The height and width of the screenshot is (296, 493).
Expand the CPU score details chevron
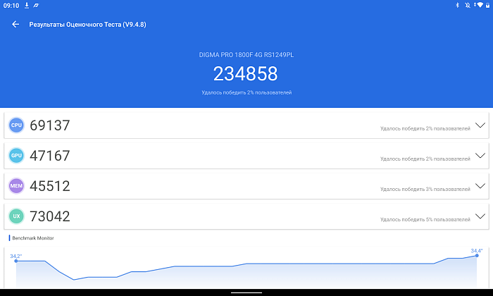pyautogui.click(x=480, y=125)
